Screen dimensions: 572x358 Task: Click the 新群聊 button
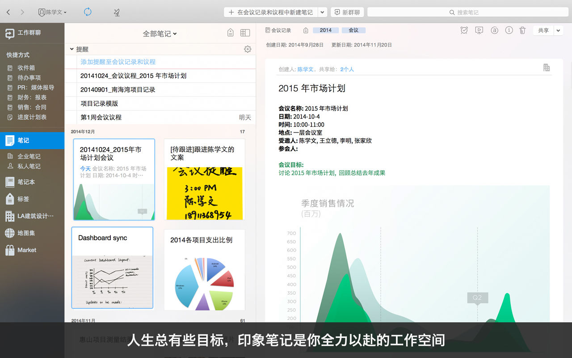click(347, 12)
